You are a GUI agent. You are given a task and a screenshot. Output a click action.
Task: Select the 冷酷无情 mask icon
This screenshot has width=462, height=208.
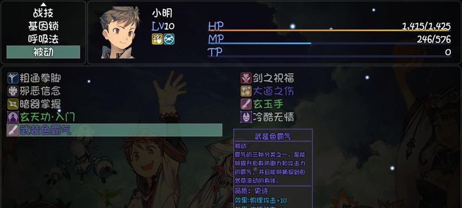(x=246, y=117)
